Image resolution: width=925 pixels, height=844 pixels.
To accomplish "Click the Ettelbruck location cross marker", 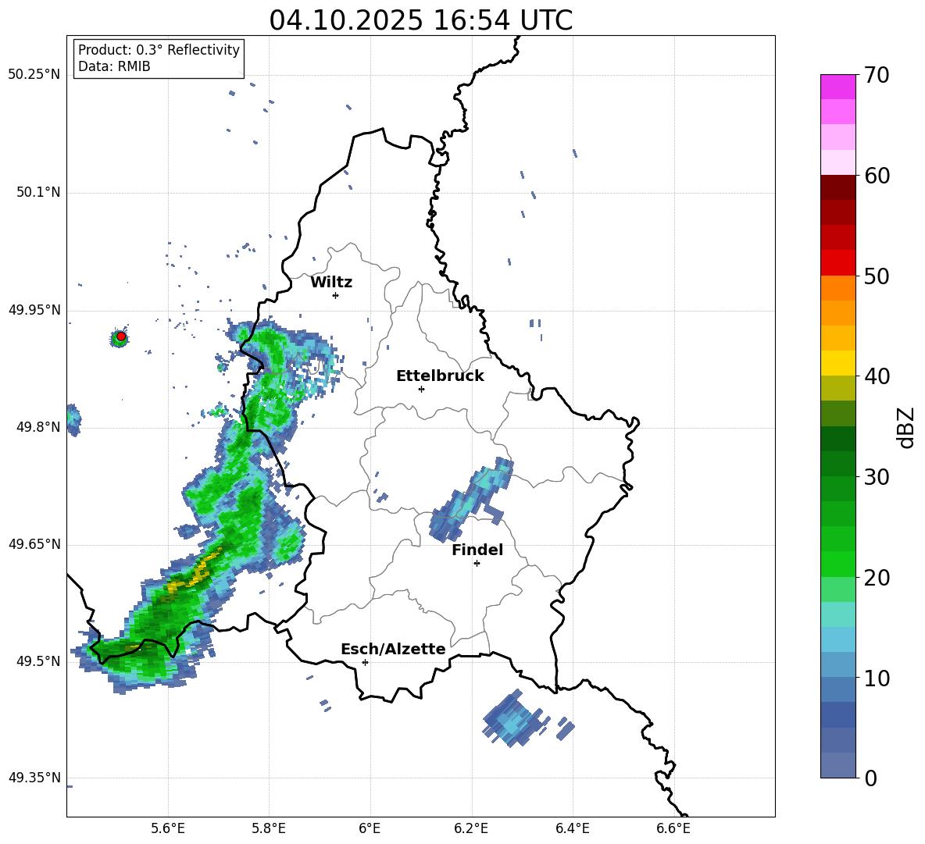I will 421,389.
